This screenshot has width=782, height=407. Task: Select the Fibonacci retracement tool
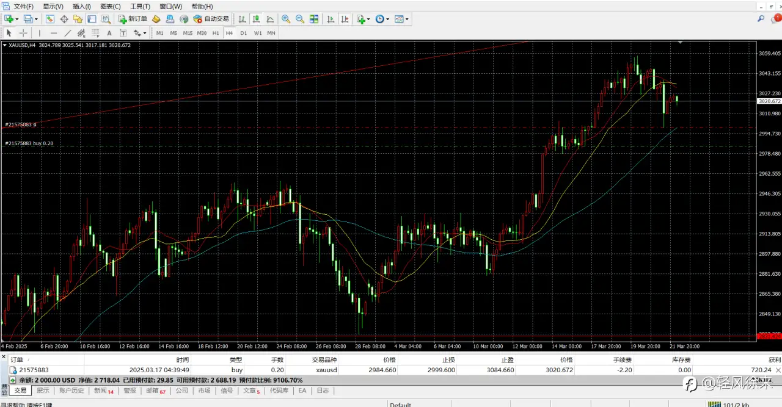click(x=95, y=33)
